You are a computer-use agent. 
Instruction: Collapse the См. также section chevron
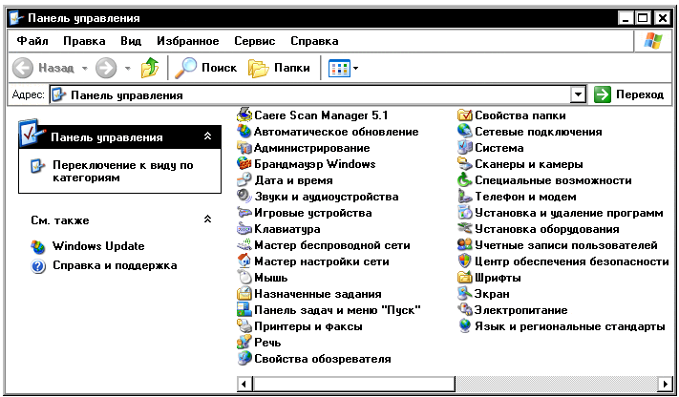pyautogui.click(x=208, y=219)
